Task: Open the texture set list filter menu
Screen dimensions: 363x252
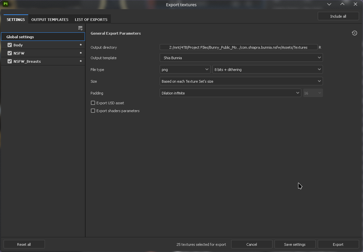Action: click(x=80, y=28)
